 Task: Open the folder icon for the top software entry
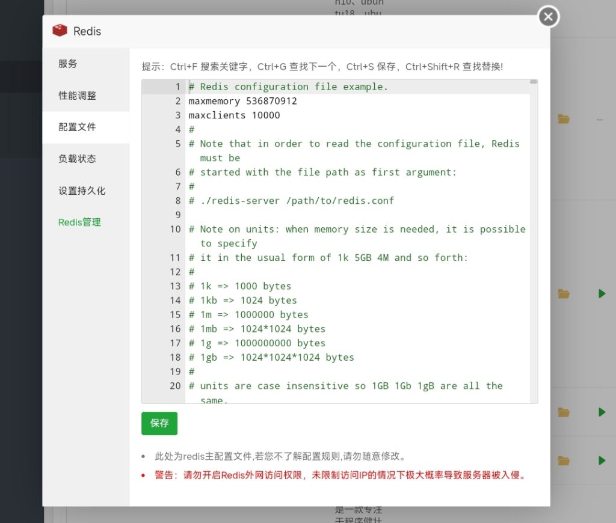(x=564, y=118)
